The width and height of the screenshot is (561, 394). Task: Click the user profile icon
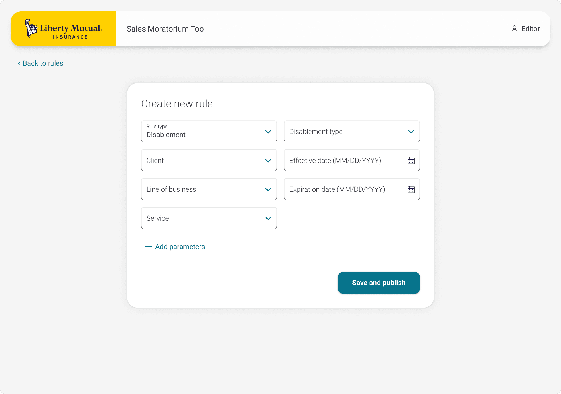[x=514, y=29]
